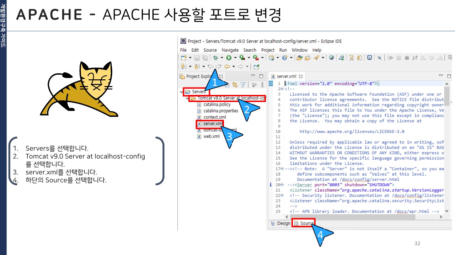Switch to the Source tab

pos(304,223)
